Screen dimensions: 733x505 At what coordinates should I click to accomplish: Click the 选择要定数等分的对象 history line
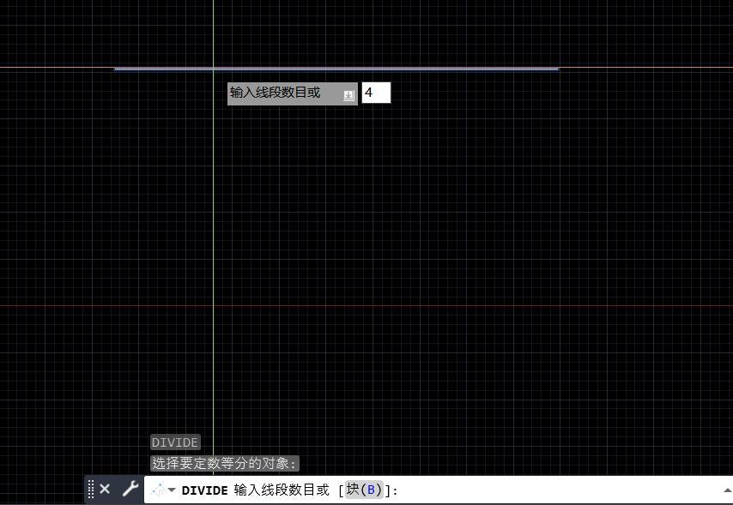(x=224, y=463)
